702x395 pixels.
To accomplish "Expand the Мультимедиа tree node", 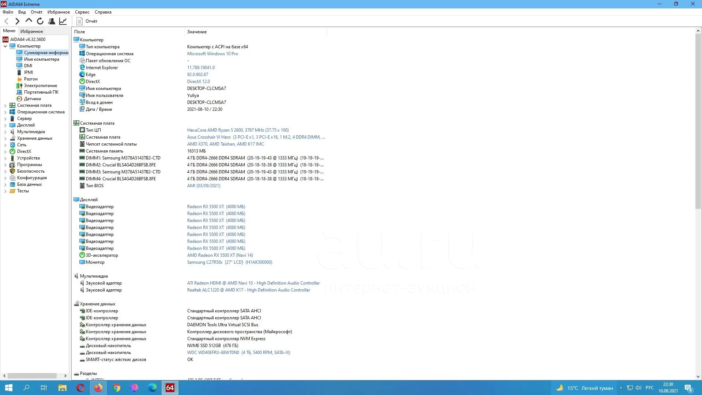I will (x=5, y=132).
